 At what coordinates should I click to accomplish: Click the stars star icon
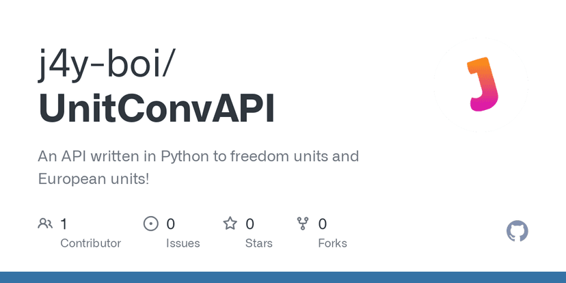[x=230, y=224]
